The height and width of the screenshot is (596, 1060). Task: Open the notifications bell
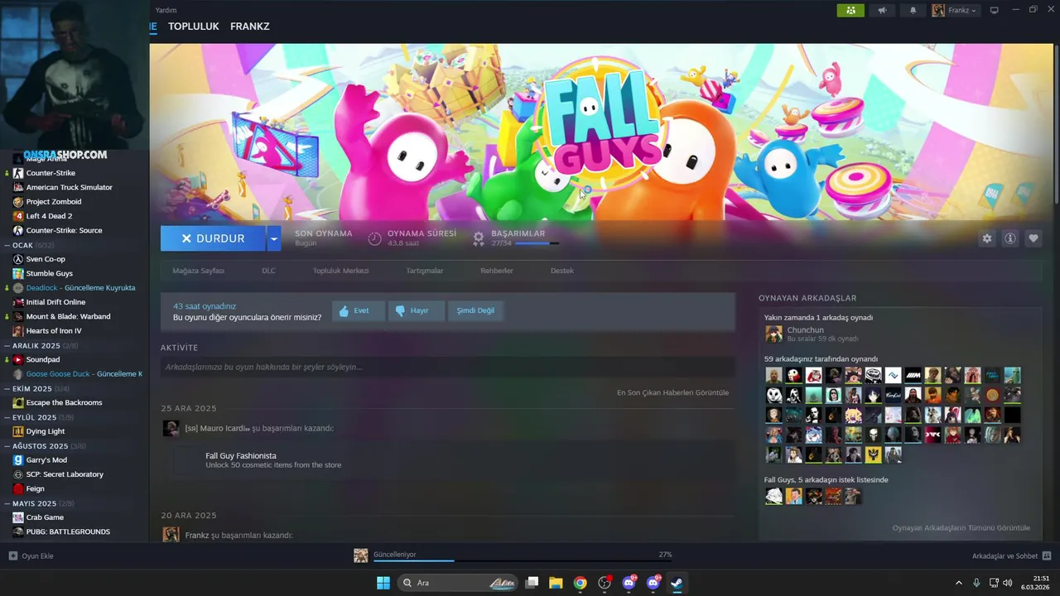913,10
